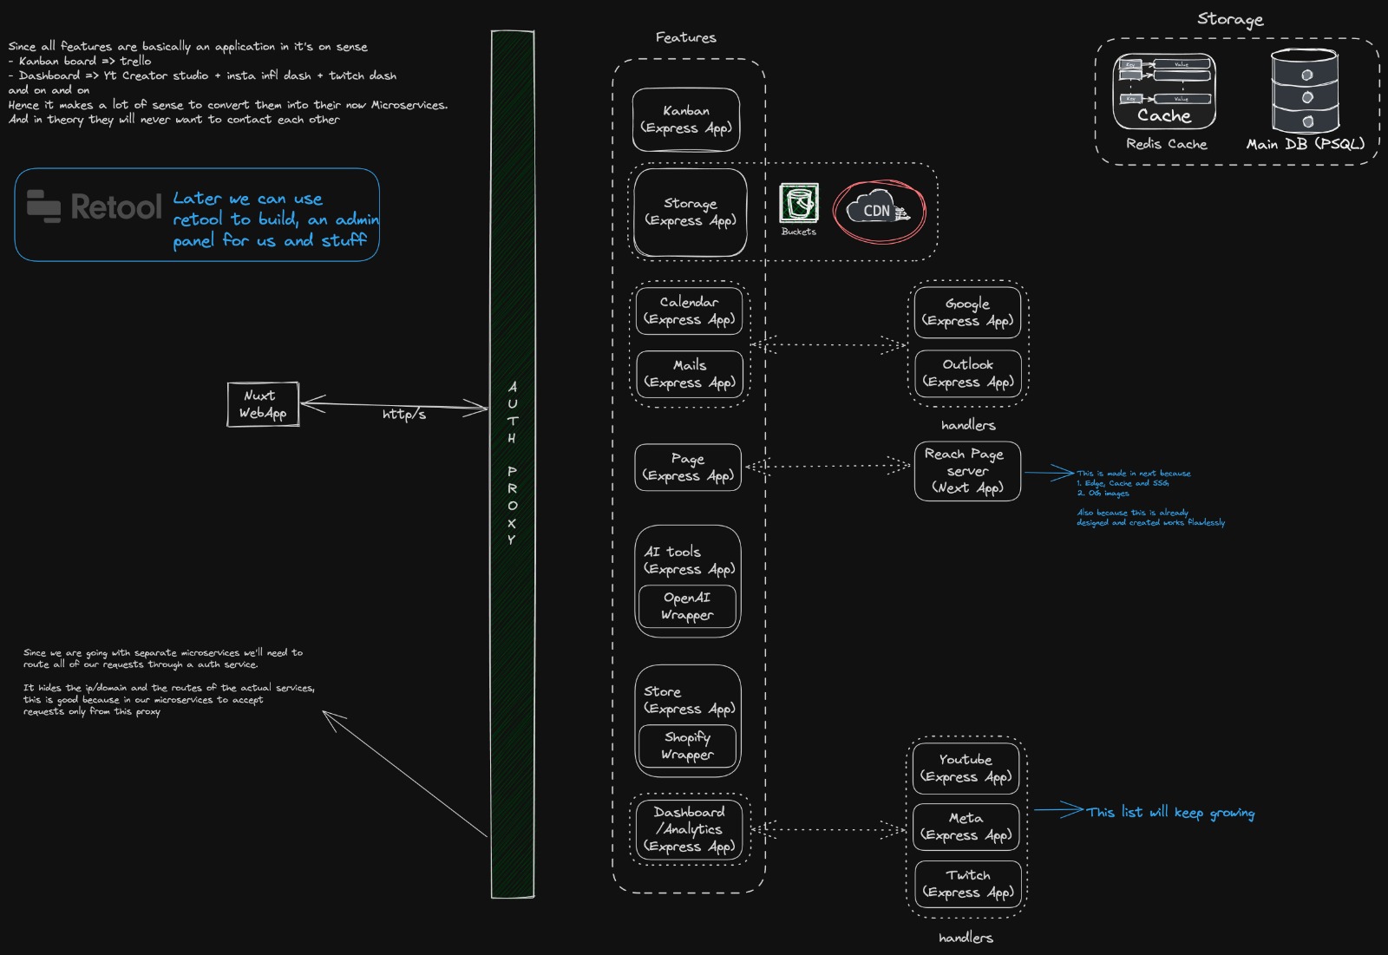Select the Kanban Express App box
The image size is (1388, 955).
click(x=686, y=120)
